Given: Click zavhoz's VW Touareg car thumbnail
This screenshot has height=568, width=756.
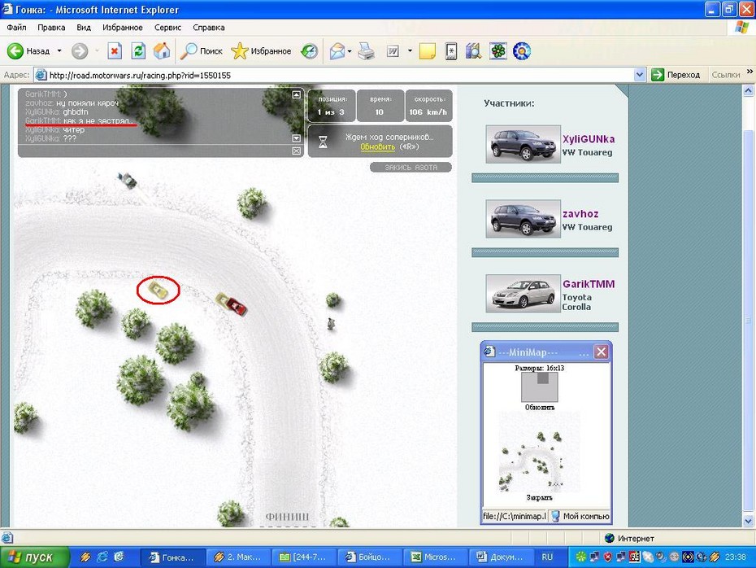Looking at the screenshot, I should (524, 219).
